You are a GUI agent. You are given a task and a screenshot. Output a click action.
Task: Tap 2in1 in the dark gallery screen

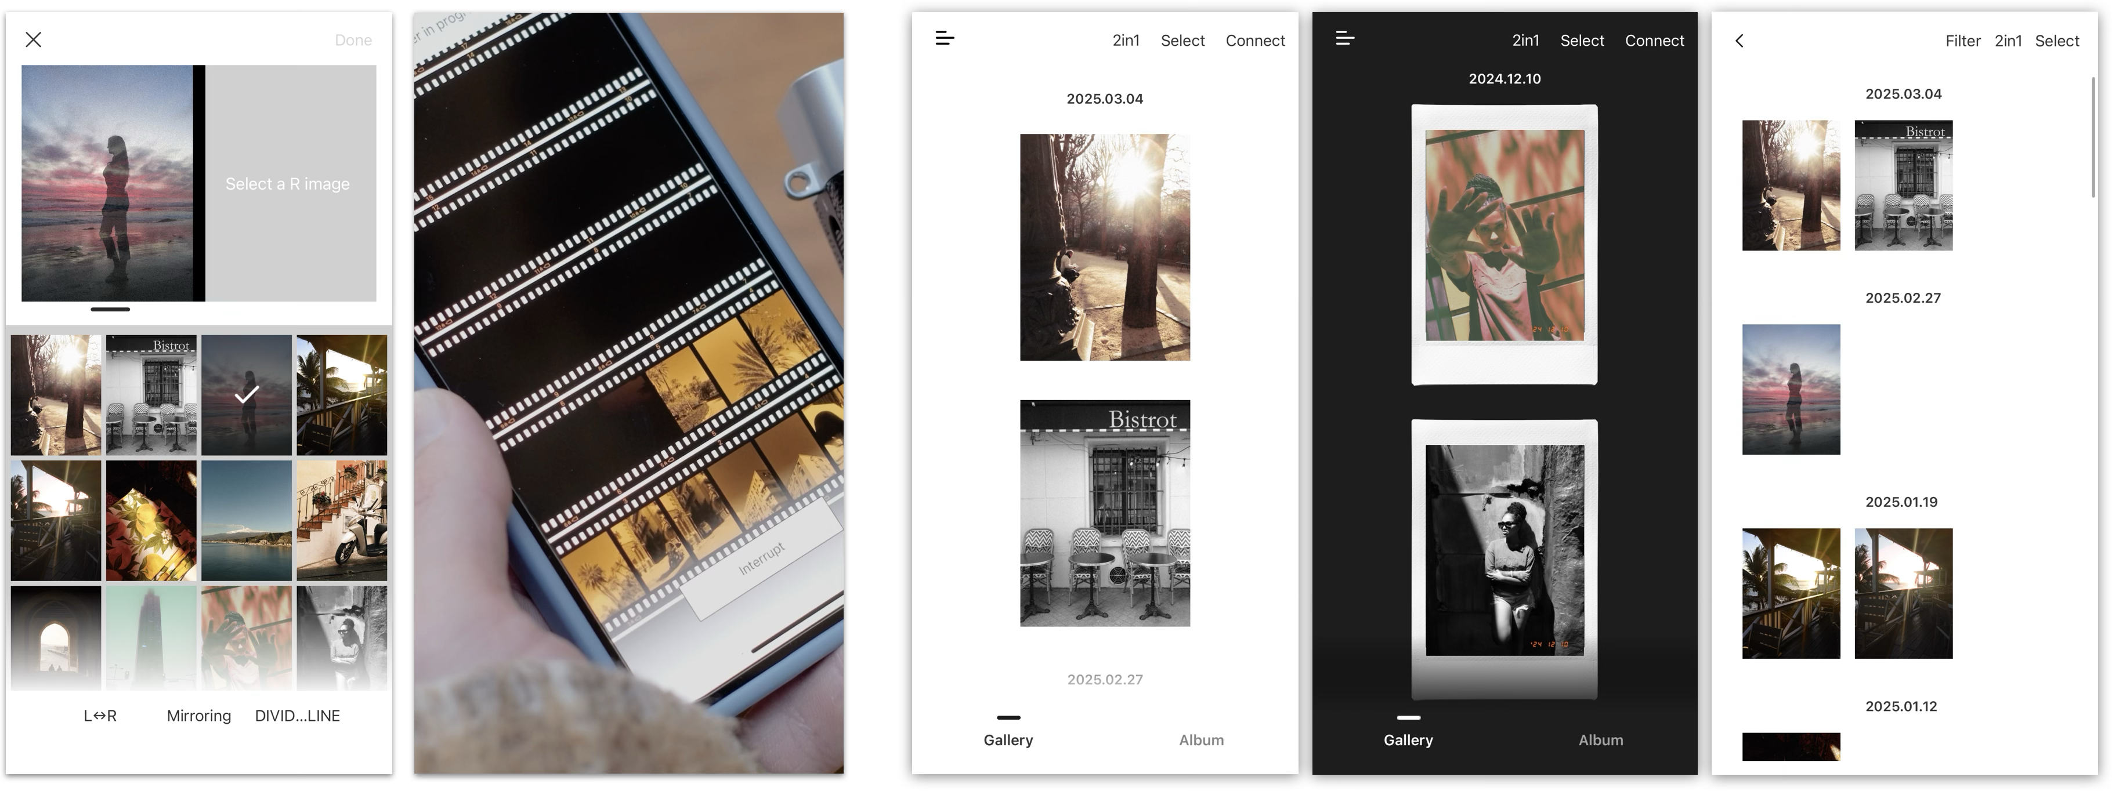(1525, 40)
